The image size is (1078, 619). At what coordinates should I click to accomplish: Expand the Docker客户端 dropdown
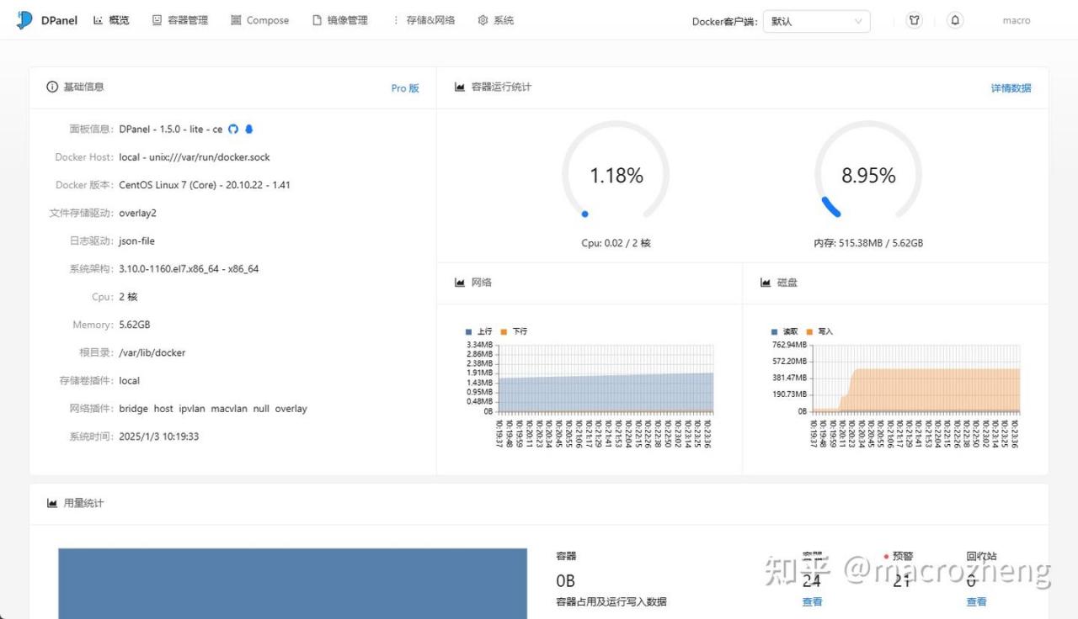point(816,21)
